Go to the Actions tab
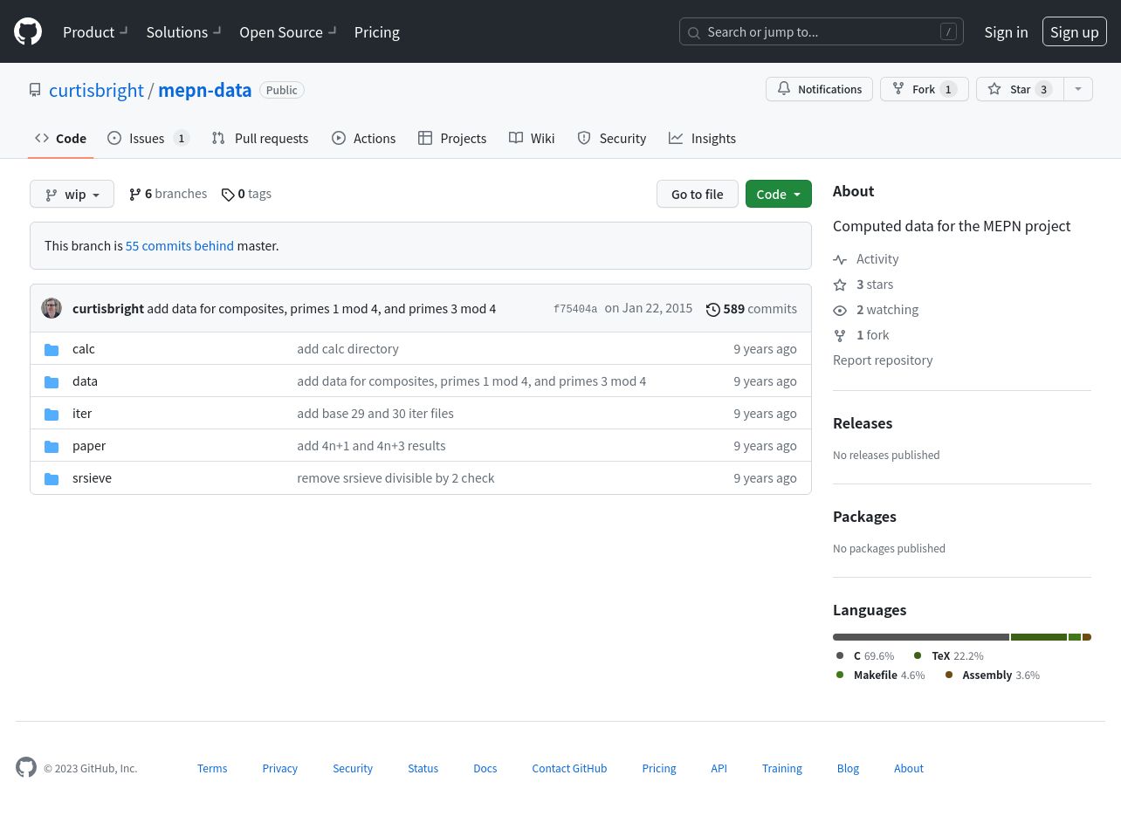 point(363,138)
